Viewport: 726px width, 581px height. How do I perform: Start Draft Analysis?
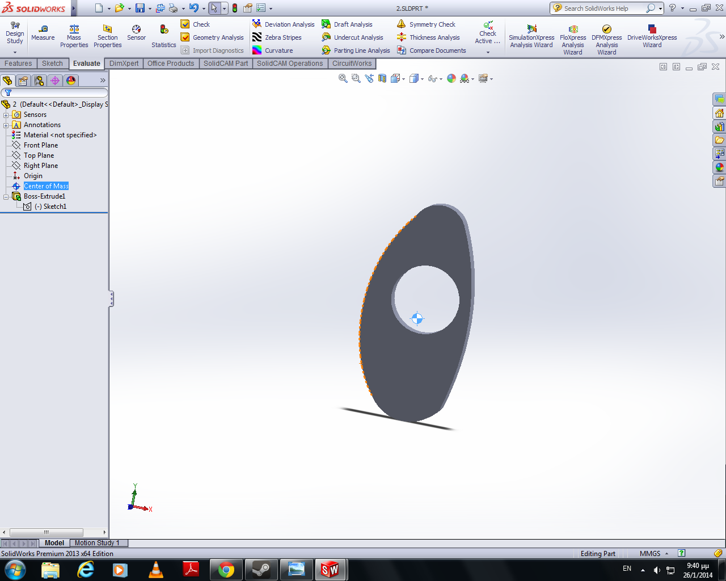[x=347, y=24]
